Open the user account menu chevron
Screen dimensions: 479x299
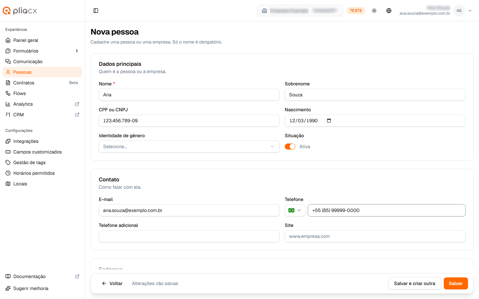click(x=470, y=11)
